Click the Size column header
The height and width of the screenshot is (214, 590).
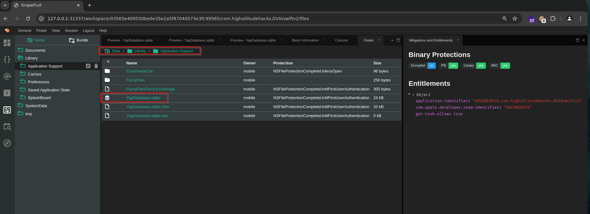click(x=377, y=63)
